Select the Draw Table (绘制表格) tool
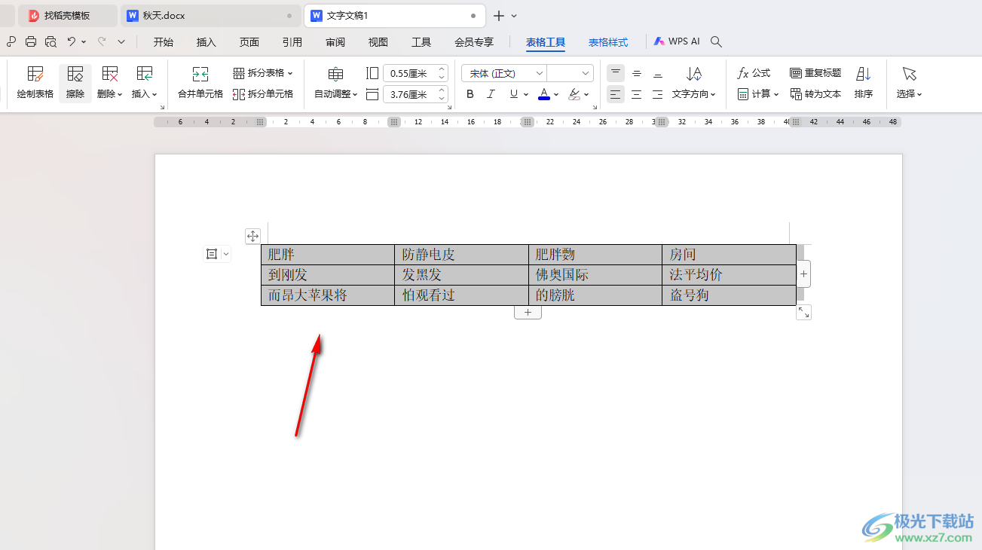 pos(35,83)
